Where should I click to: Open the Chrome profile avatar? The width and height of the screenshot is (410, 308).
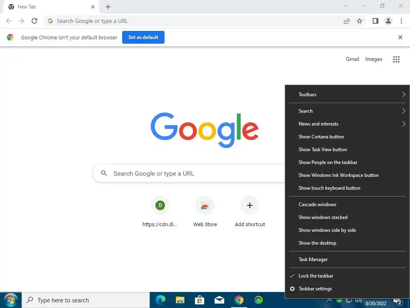388,21
